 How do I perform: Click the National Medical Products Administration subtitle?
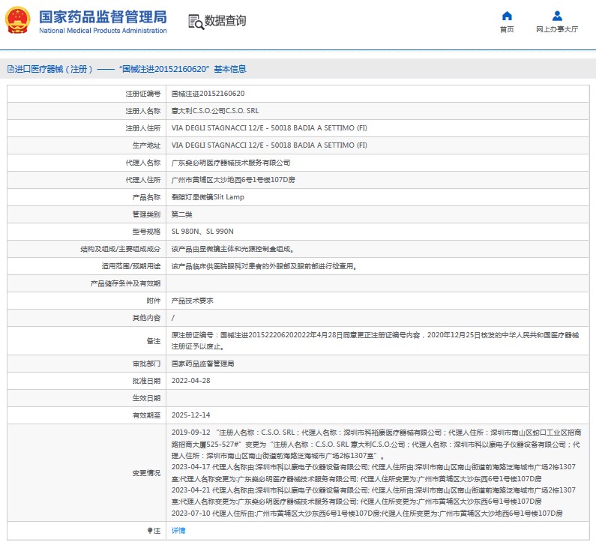point(102,31)
